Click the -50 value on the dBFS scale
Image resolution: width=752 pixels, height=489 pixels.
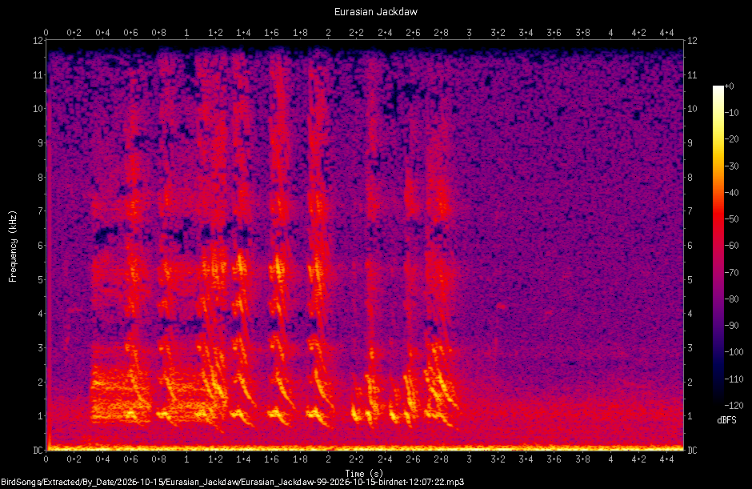tap(731, 219)
